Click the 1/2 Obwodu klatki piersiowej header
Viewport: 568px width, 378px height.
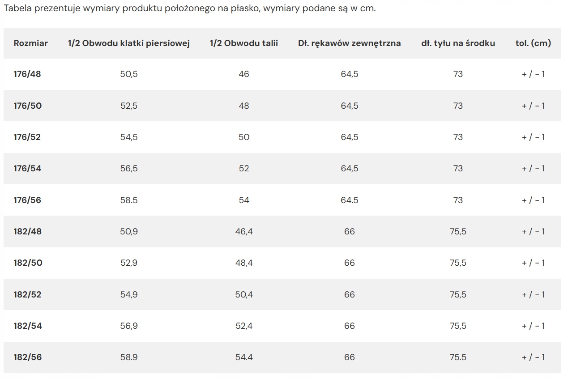[129, 43]
